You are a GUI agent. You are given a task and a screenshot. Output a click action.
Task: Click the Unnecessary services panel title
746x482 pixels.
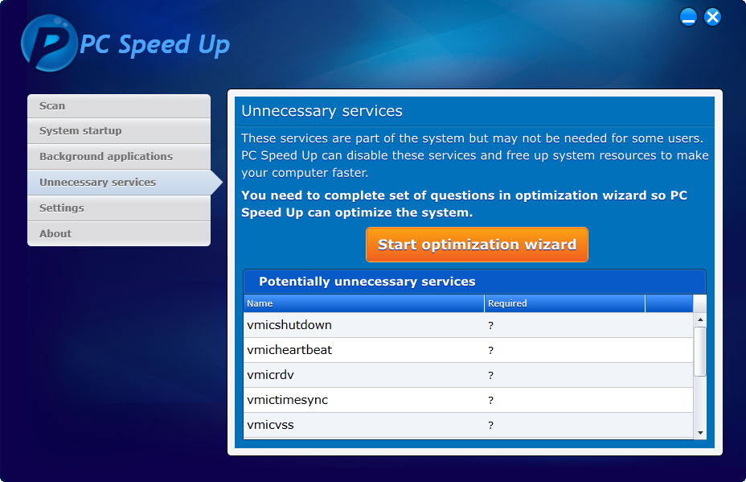pyautogui.click(x=322, y=111)
